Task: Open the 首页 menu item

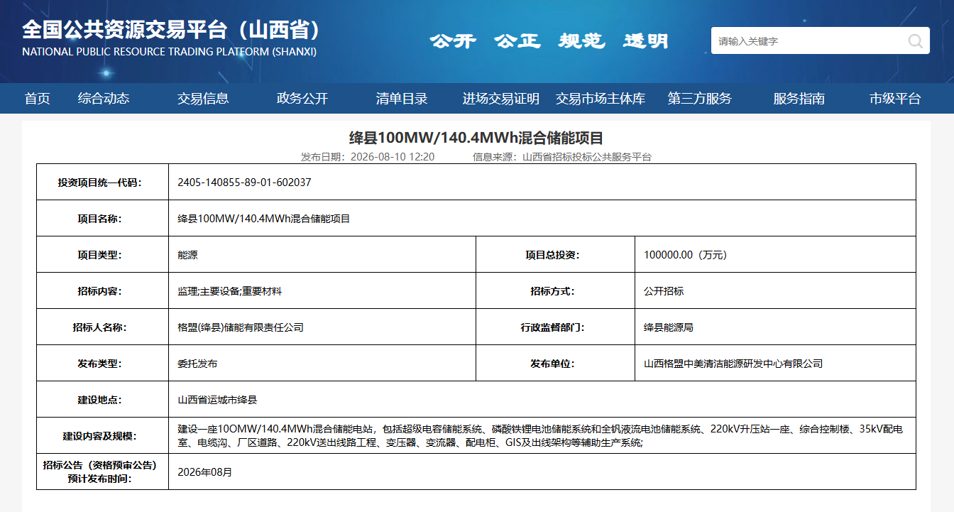Action: (38, 99)
